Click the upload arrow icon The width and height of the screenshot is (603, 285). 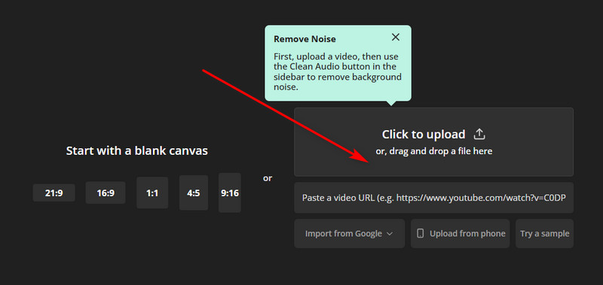pyautogui.click(x=479, y=134)
